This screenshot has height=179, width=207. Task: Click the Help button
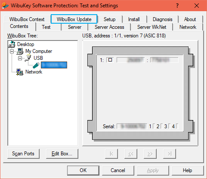click(188, 170)
